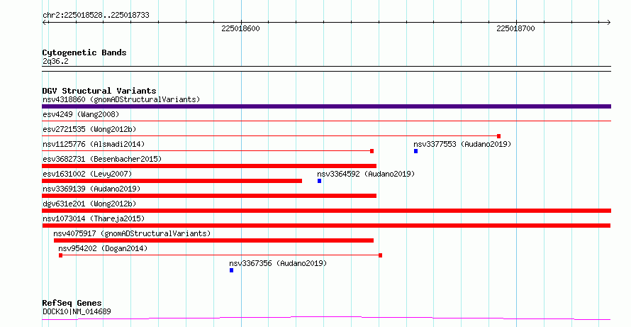Click the esv3682731 (Besenbacher2015) label text

(102, 159)
